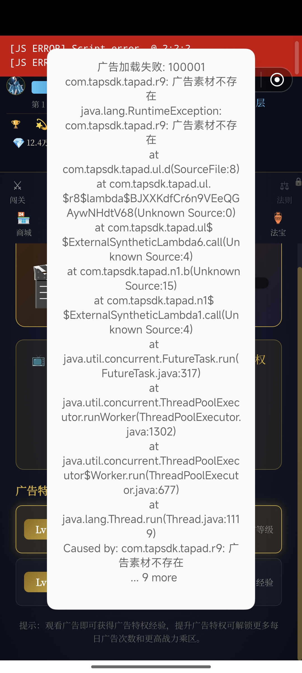302x673 pixels.
Task: Select the 法宝 tab label
Action: (278, 232)
